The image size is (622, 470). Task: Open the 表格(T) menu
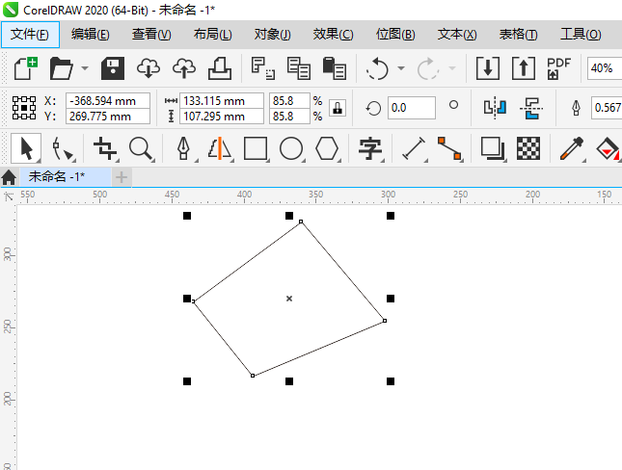pos(518,35)
